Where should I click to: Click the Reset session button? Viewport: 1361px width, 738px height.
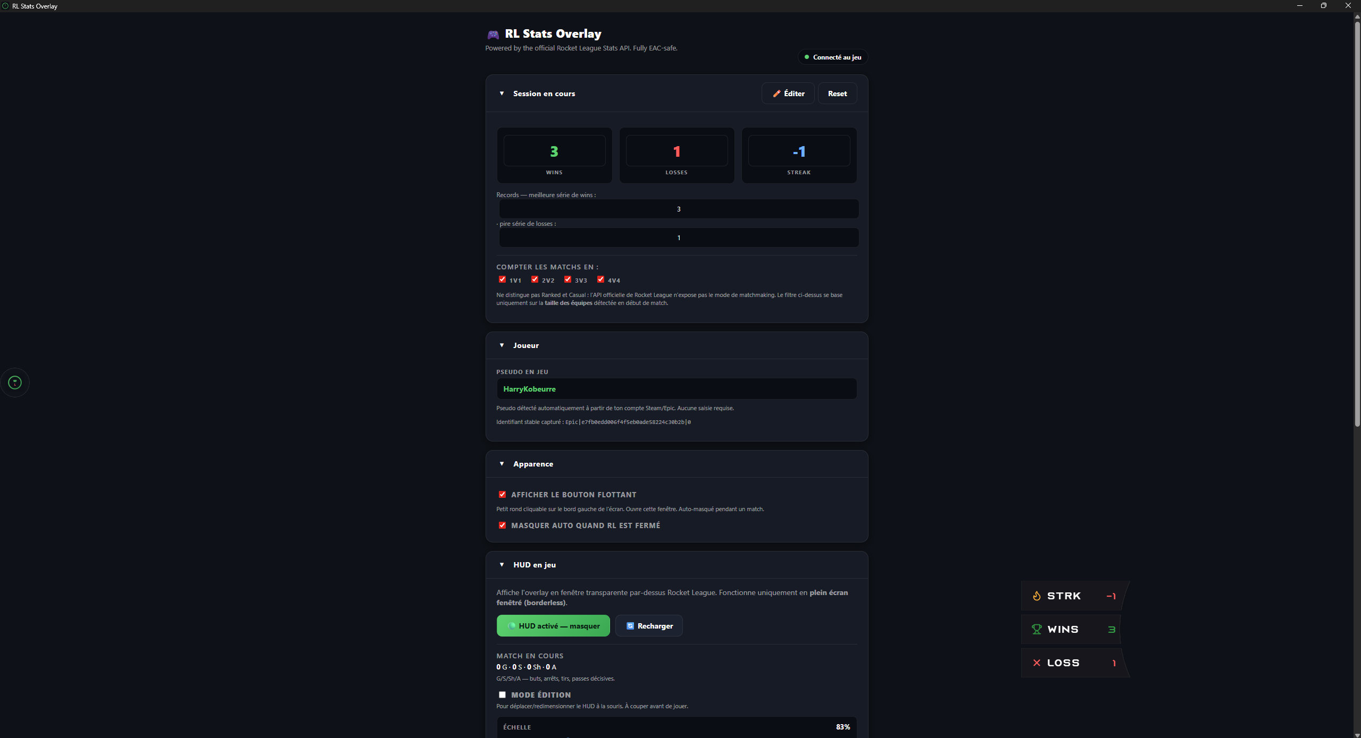(837, 94)
